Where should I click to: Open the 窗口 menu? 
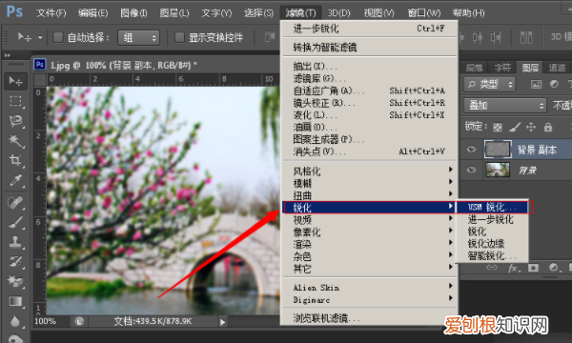coord(424,13)
